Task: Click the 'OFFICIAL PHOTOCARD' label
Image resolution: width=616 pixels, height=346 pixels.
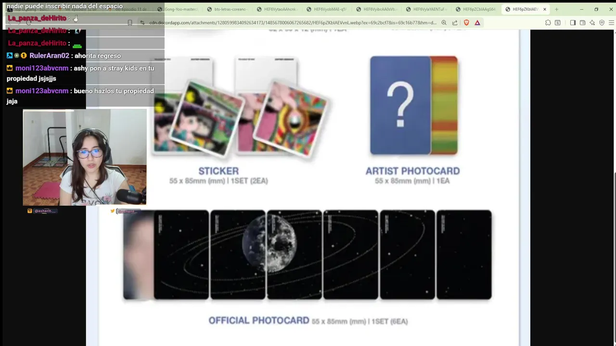Action: (x=259, y=321)
